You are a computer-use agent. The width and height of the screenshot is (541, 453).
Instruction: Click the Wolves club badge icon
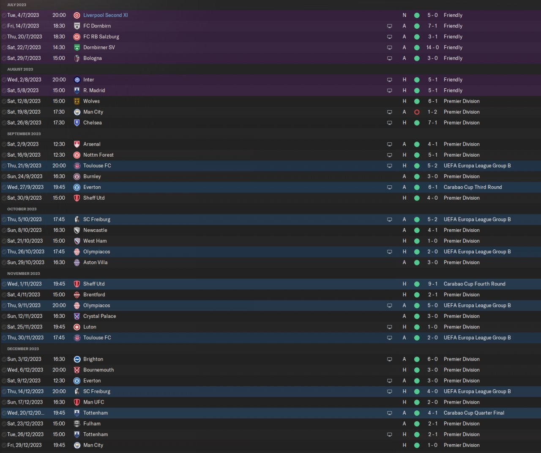77,101
